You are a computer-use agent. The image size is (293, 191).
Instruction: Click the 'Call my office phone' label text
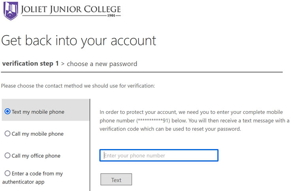click(36, 156)
